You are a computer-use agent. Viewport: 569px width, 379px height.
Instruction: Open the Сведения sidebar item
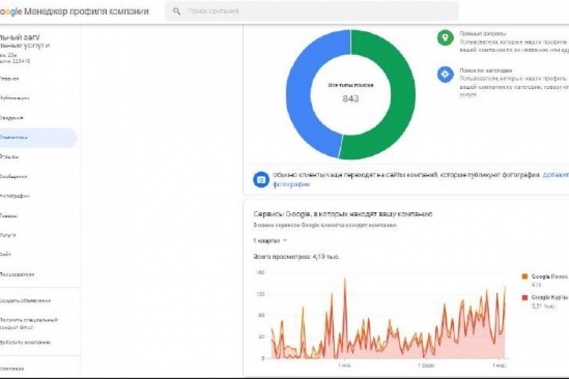click(x=11, y=117)
